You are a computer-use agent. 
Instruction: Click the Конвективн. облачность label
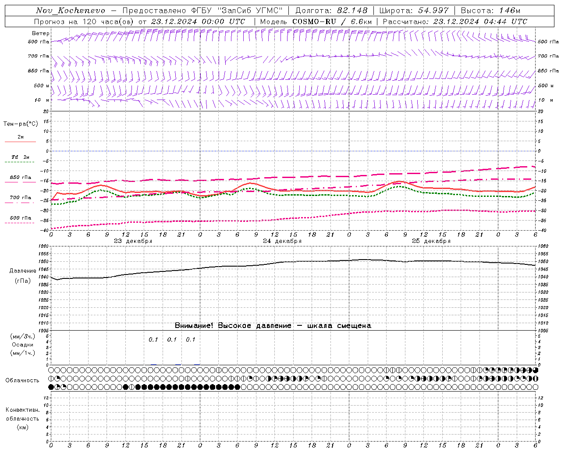[x=22, y=414]
